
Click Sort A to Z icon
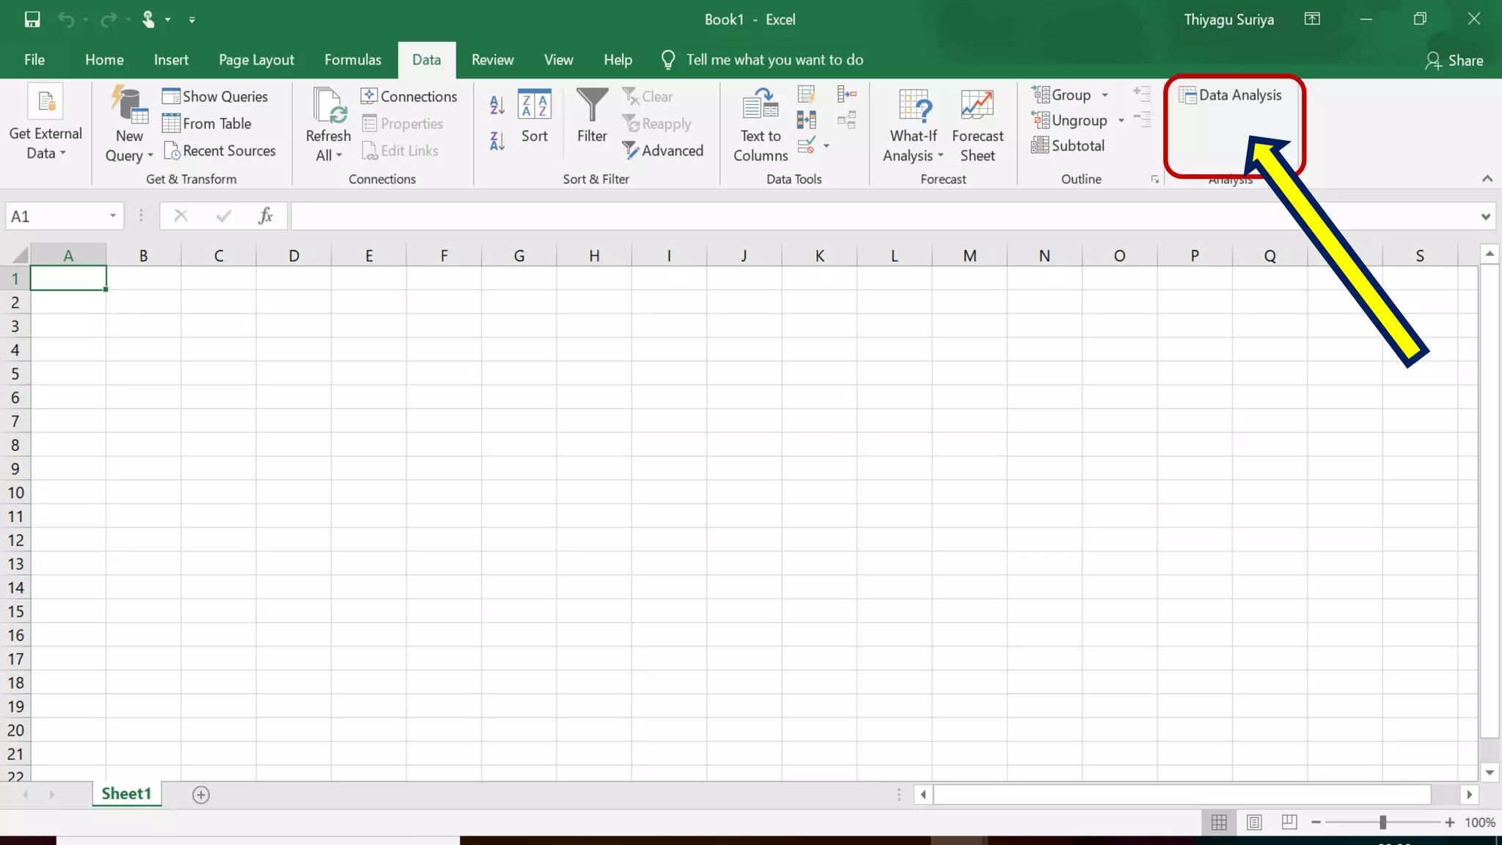click(497, 105)
